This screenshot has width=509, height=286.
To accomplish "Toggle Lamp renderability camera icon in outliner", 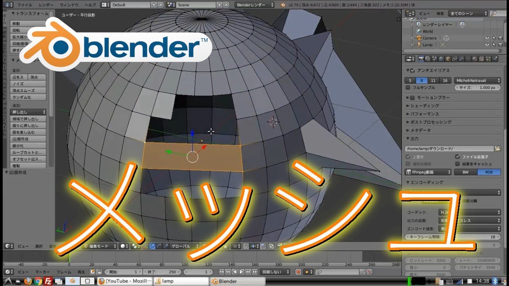I will click(x=500, y=45).
